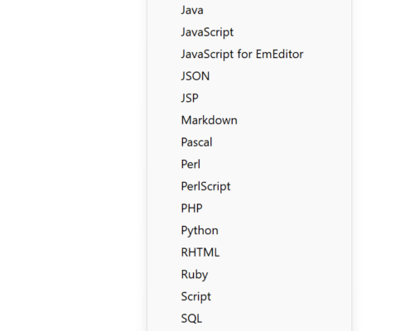Choose Pascal from the list
The image size is (410, 331).
249,142
